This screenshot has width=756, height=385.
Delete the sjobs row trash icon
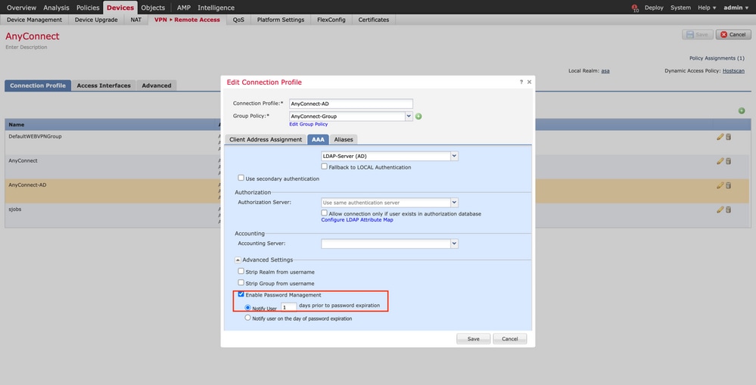pos(729,210)
